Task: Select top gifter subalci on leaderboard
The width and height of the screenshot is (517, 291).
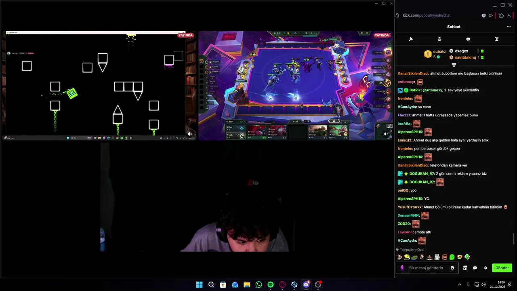Action: point(439,52)
